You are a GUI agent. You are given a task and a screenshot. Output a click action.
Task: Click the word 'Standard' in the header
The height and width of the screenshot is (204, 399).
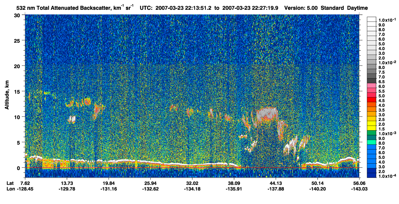[332, 8]
